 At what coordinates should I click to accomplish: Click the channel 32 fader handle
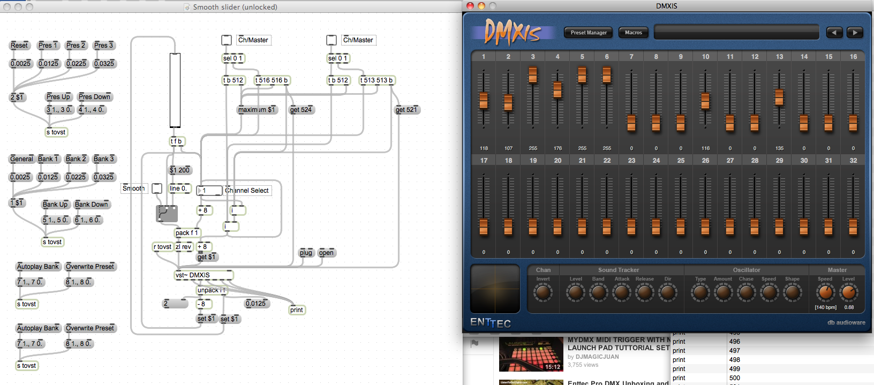coord(853,227)
